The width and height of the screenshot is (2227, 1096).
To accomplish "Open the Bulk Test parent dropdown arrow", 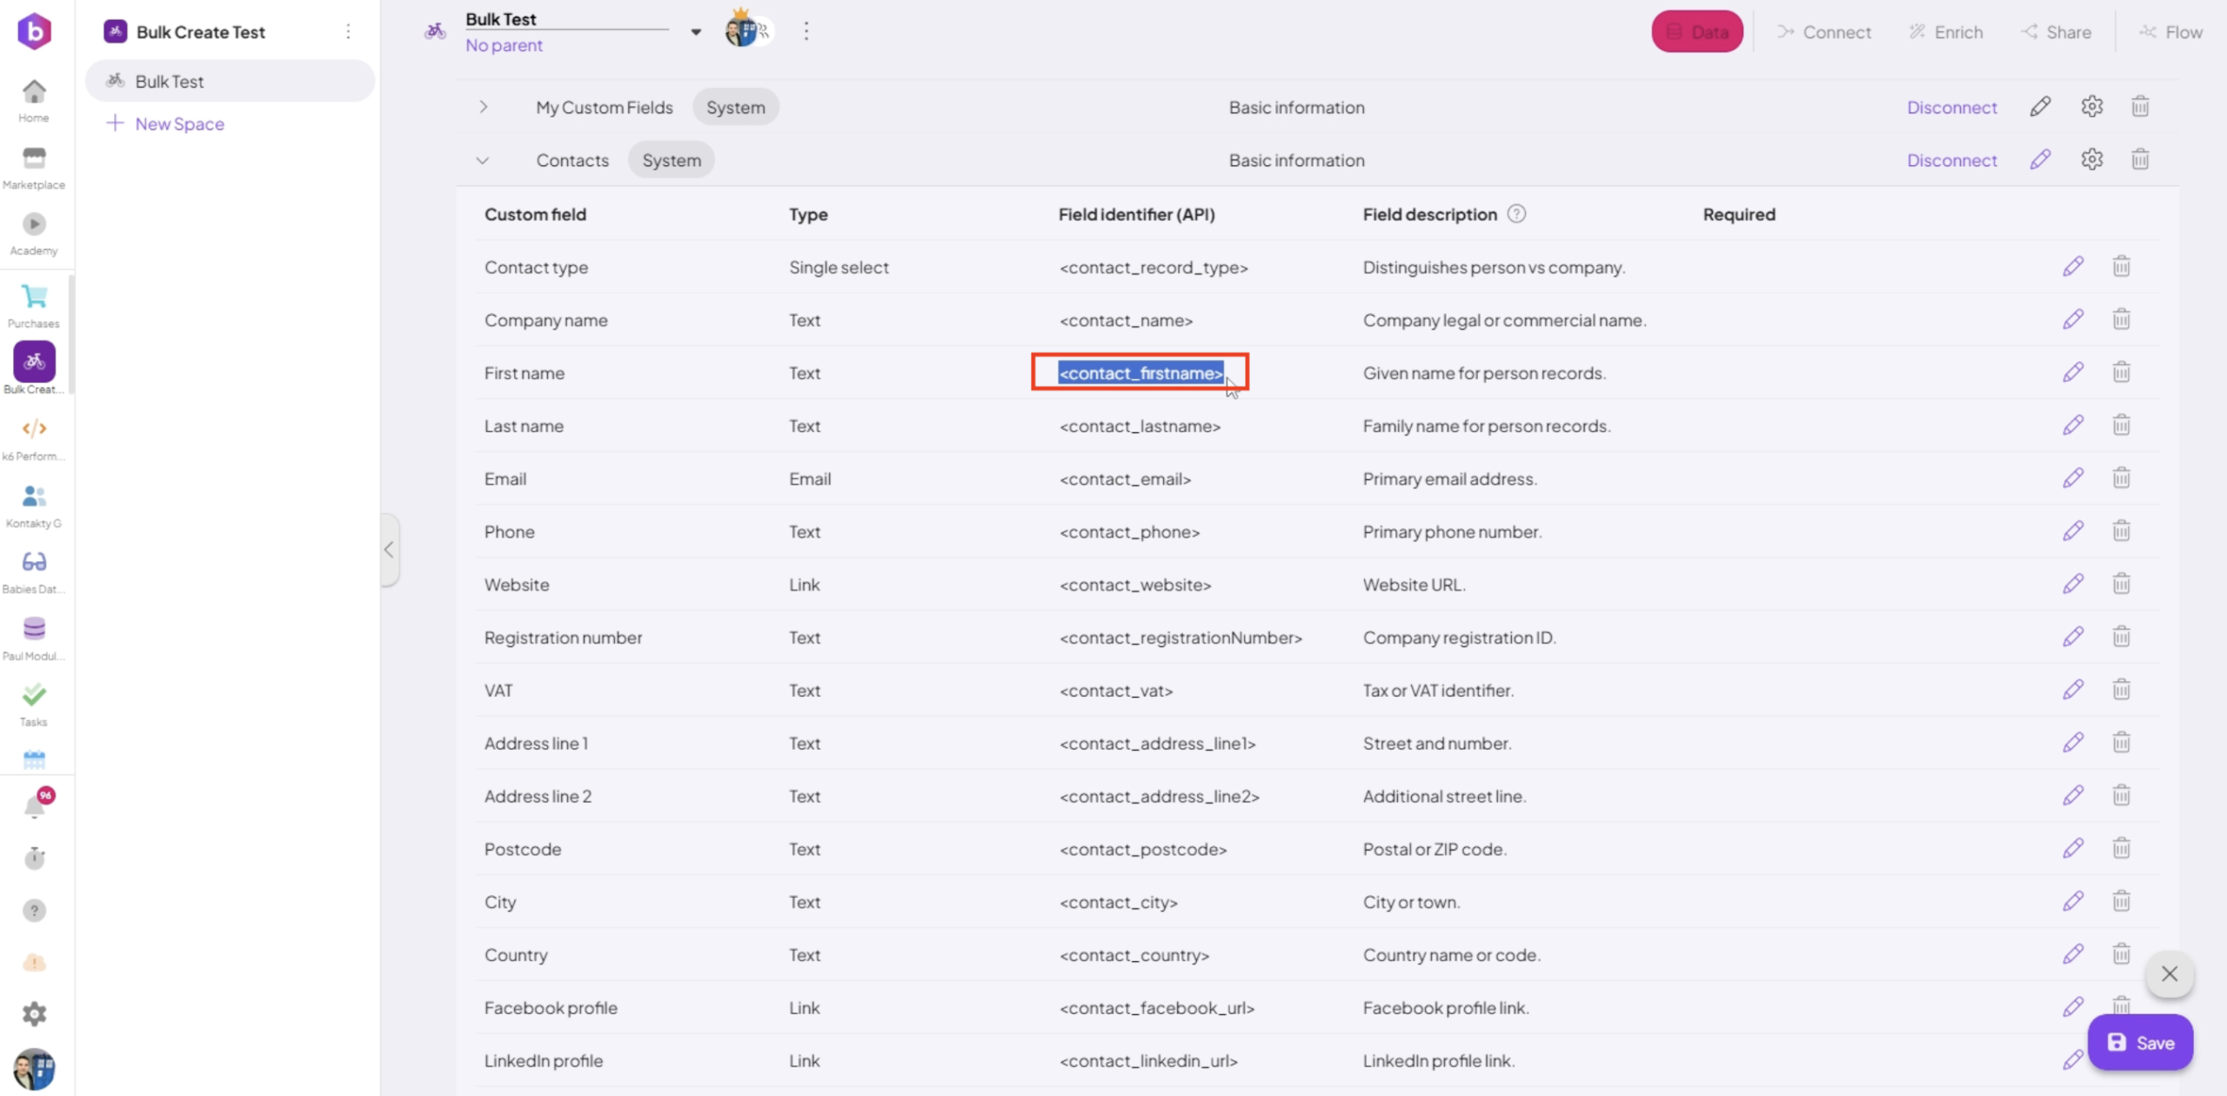I will (696, 32).
